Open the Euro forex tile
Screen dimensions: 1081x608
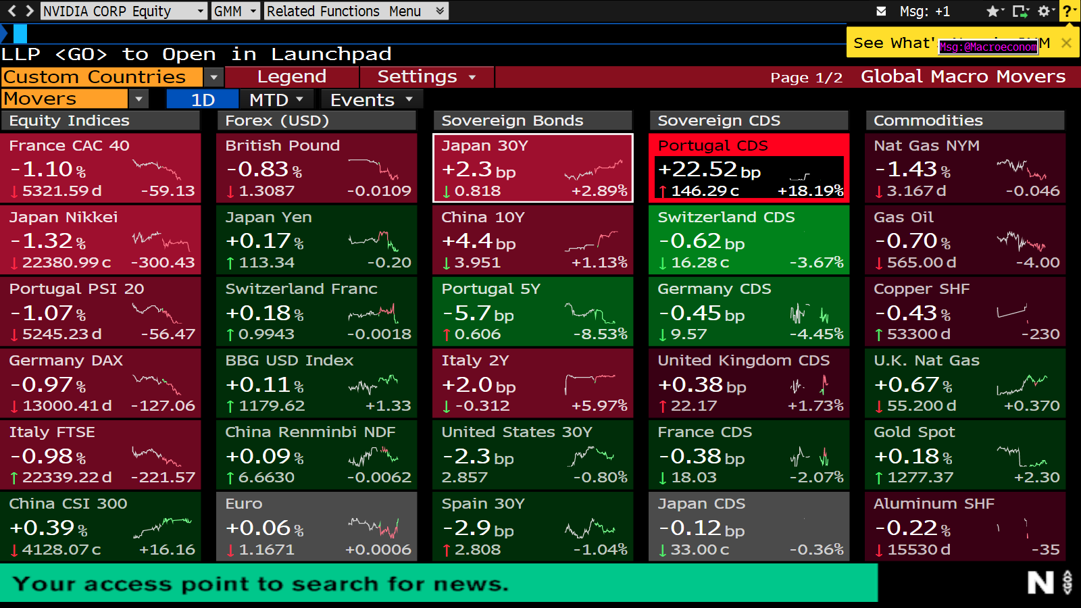[x=316, y=526]
